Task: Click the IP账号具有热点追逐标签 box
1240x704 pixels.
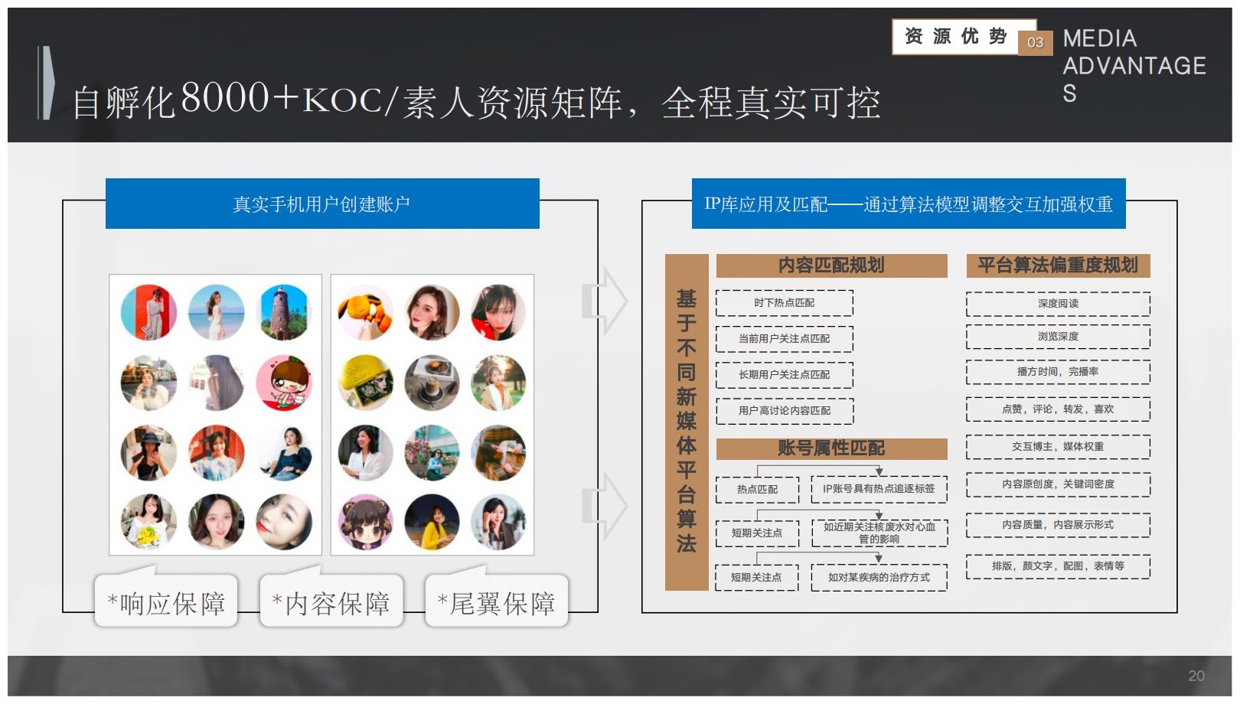Action: pos(879,489)
